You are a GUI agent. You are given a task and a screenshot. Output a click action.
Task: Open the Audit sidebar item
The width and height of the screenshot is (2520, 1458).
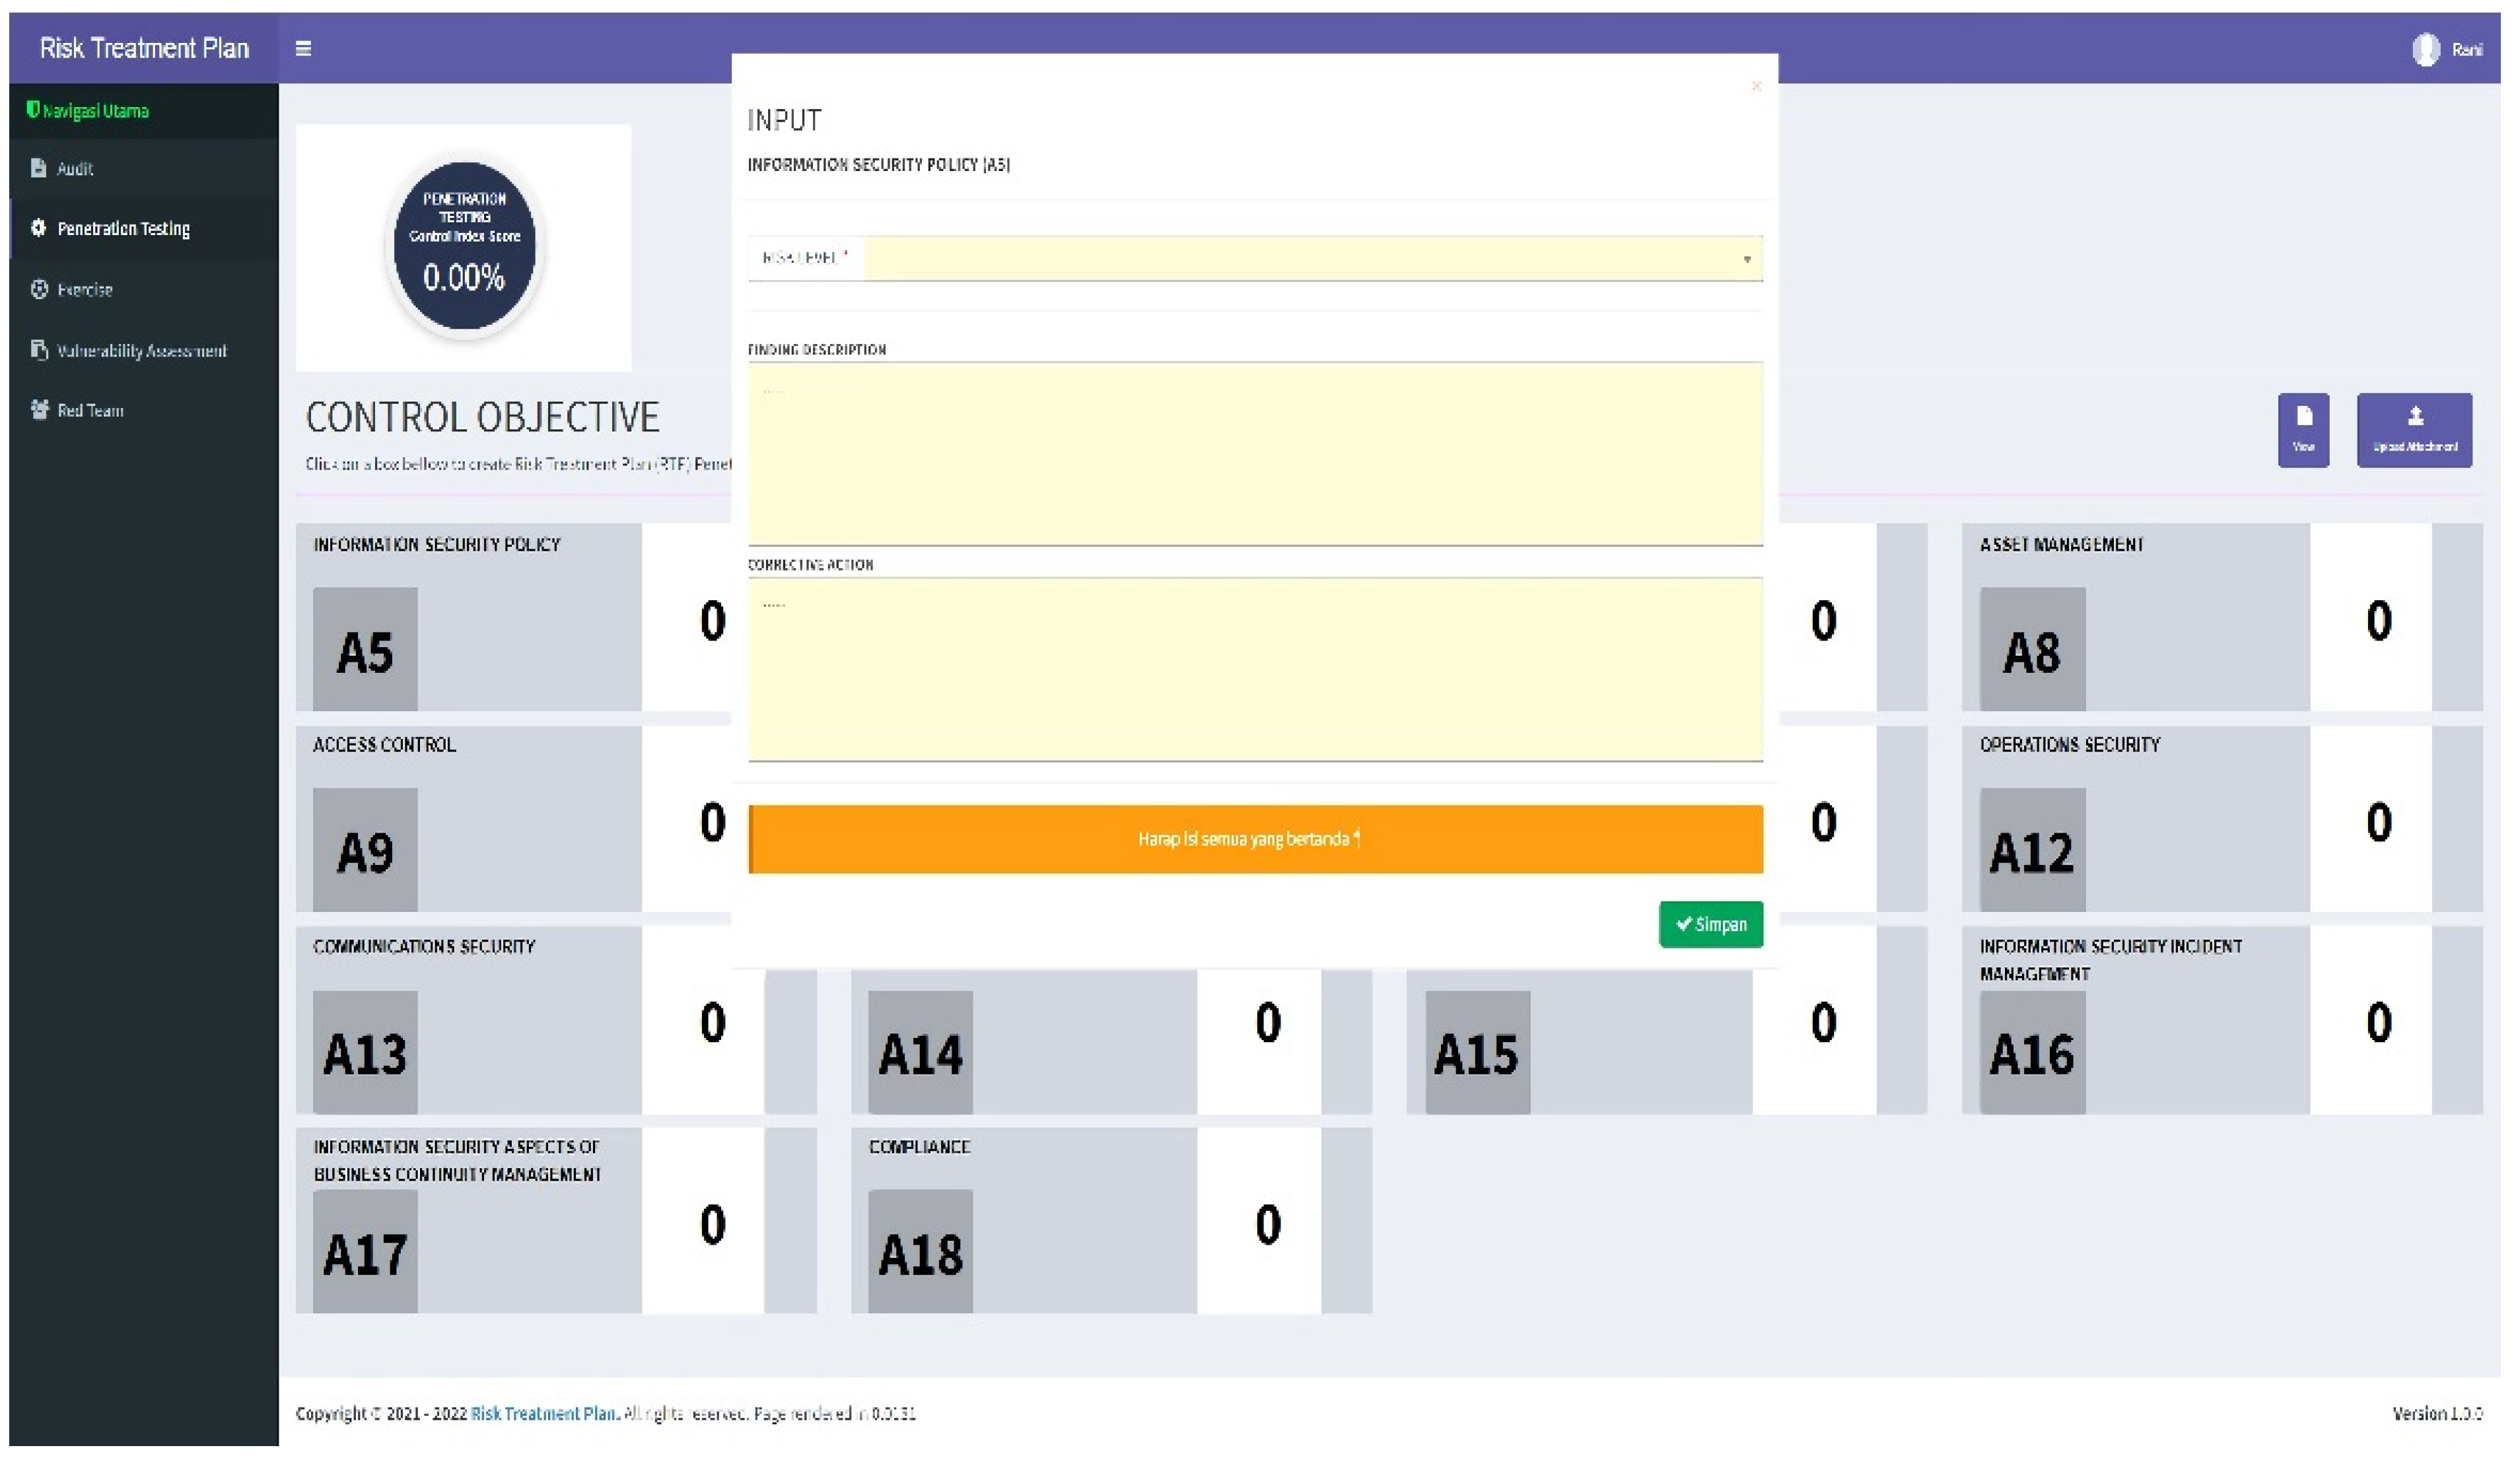point(74,168)
